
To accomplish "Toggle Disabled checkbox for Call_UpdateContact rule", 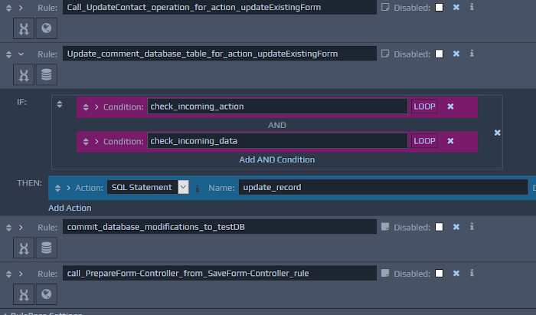I will pyautogui.click(x=440, y=7).
